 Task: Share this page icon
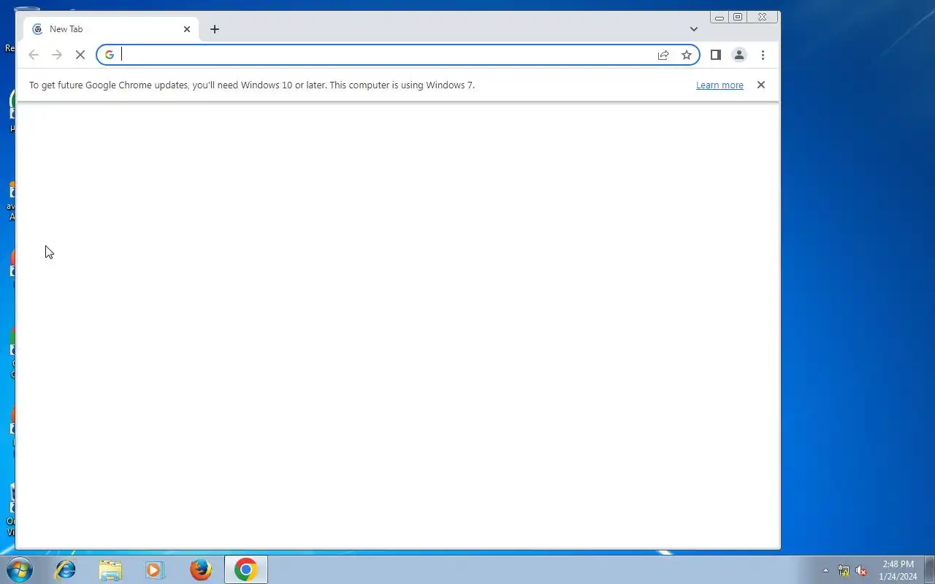click(663, 55)
